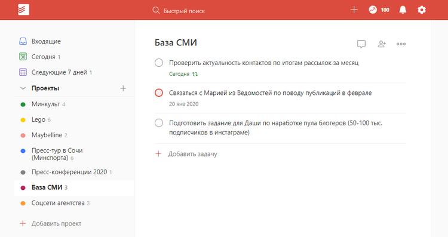Image resolution: width=448 pixels, height=237 pixels.
Task: Click the yellow Lego color dot
Action: [x=23, y=120]
